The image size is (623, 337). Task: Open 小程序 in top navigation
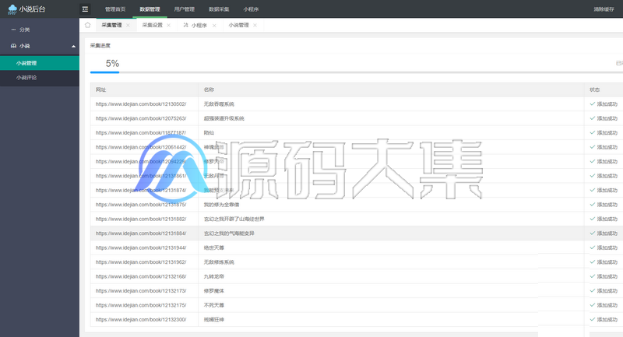(x=251, y=9)
